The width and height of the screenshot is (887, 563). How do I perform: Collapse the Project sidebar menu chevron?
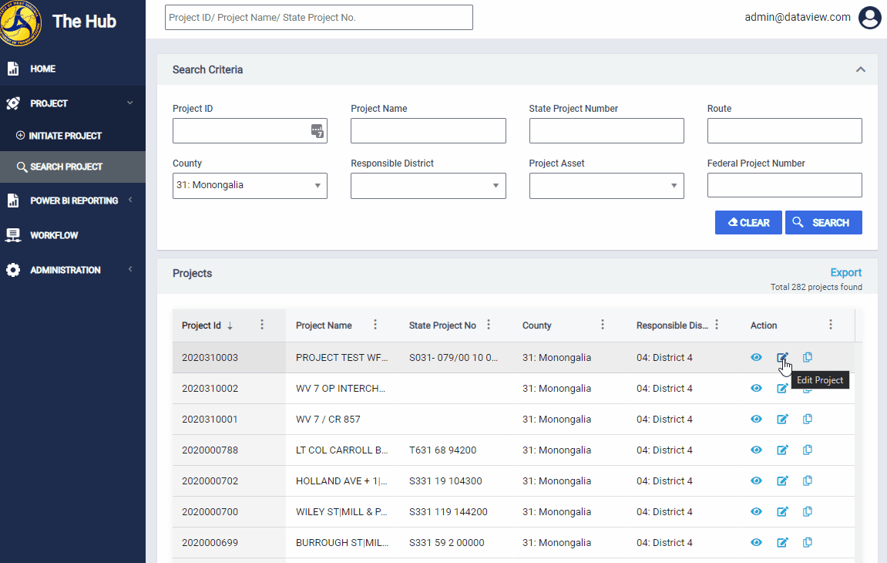pyautogui.click(x=130, y=103)
